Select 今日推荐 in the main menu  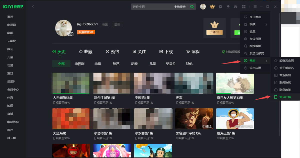tap(255, 17)
